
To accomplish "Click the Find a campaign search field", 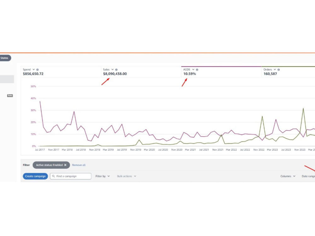I will [x=71, y=176].
